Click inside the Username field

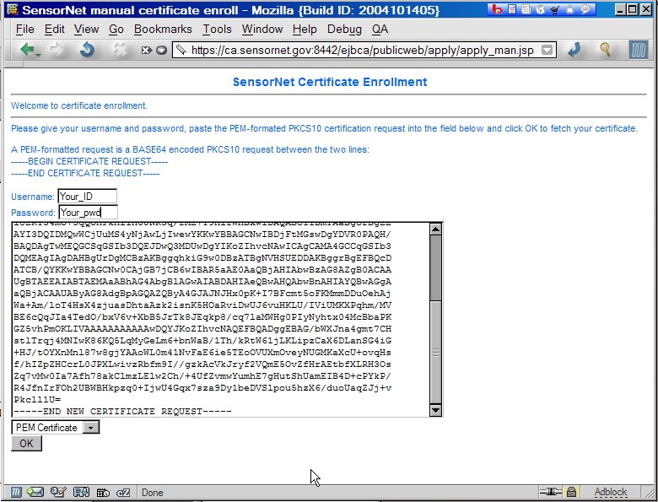[87, 197]
